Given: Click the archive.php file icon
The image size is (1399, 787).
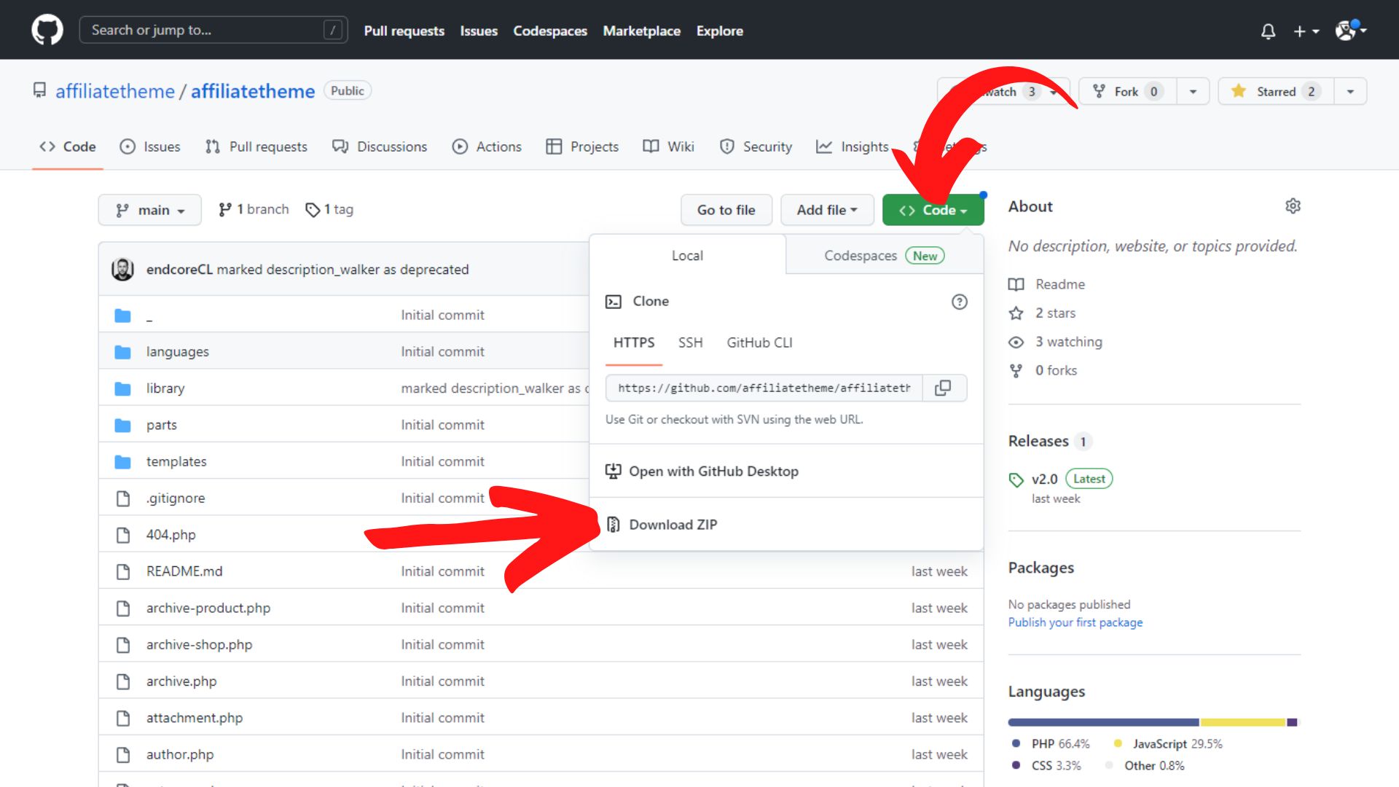Looking at the screenshot, I should pyautogui.click(x=123, y=681).
